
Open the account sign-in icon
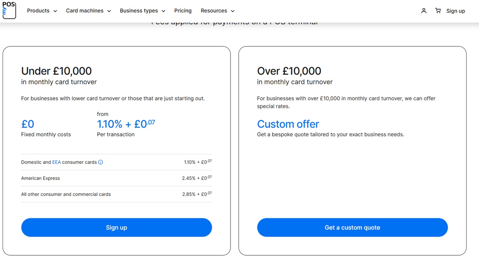point(424,11)
